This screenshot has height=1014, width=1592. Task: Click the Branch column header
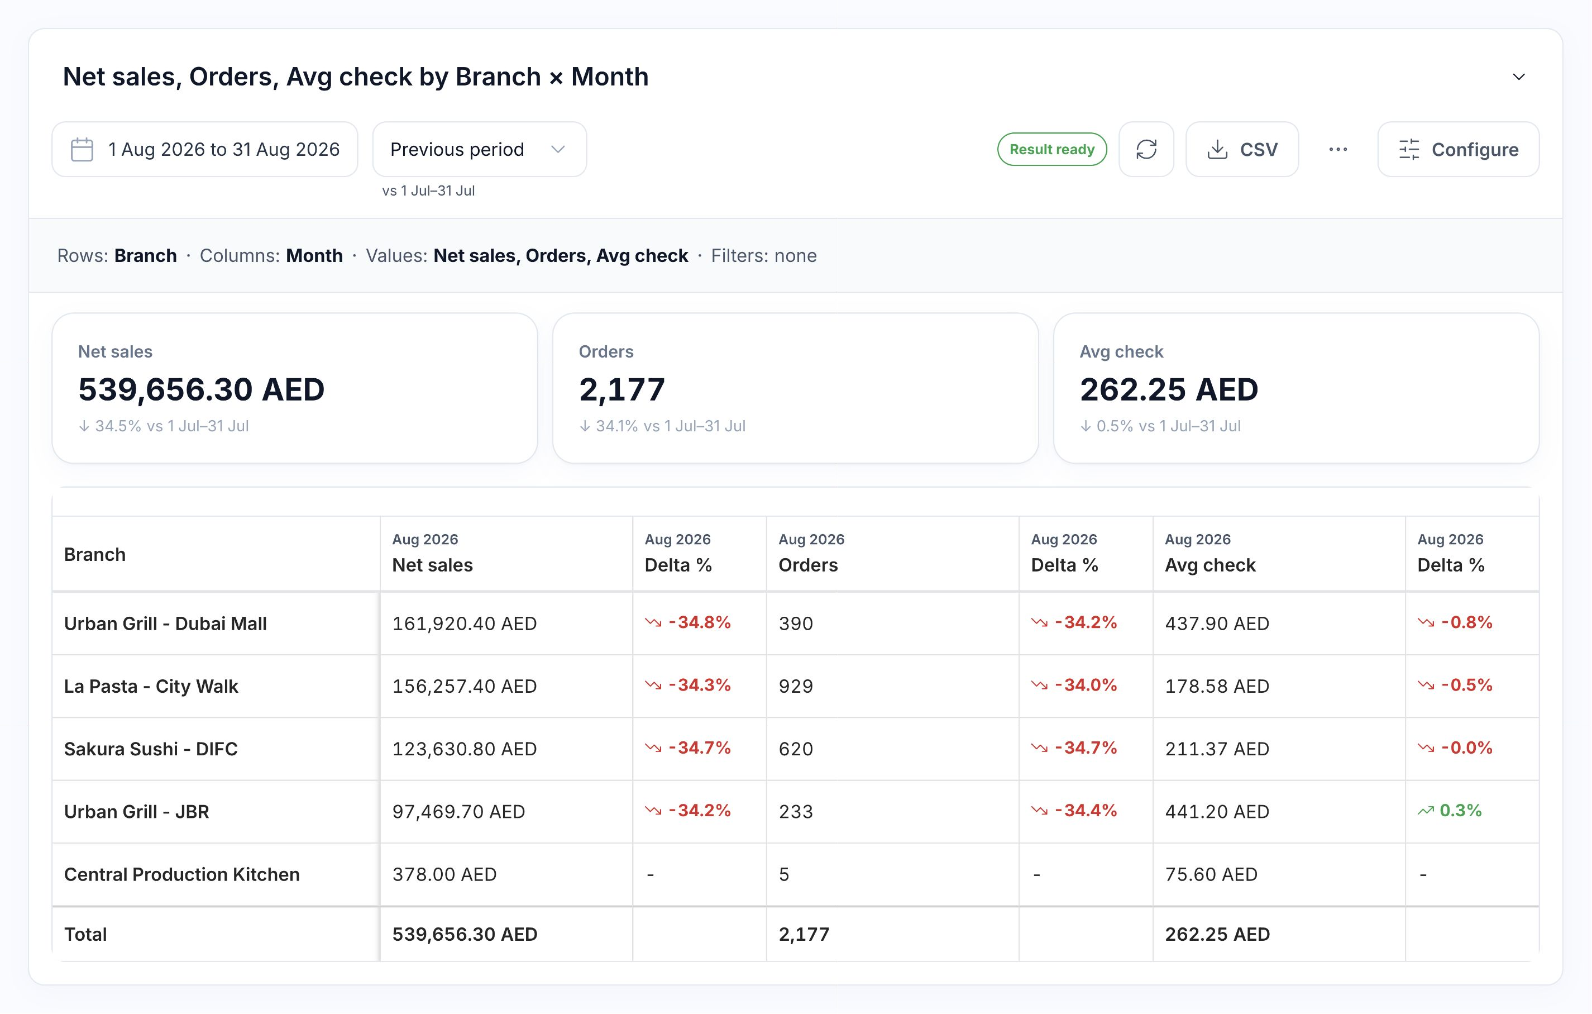(x=216, y=554)
